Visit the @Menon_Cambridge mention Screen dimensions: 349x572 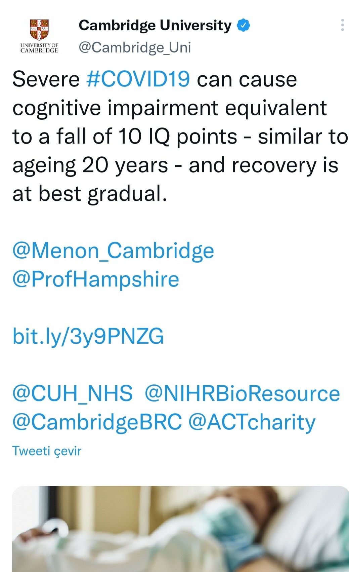point(113,251)
